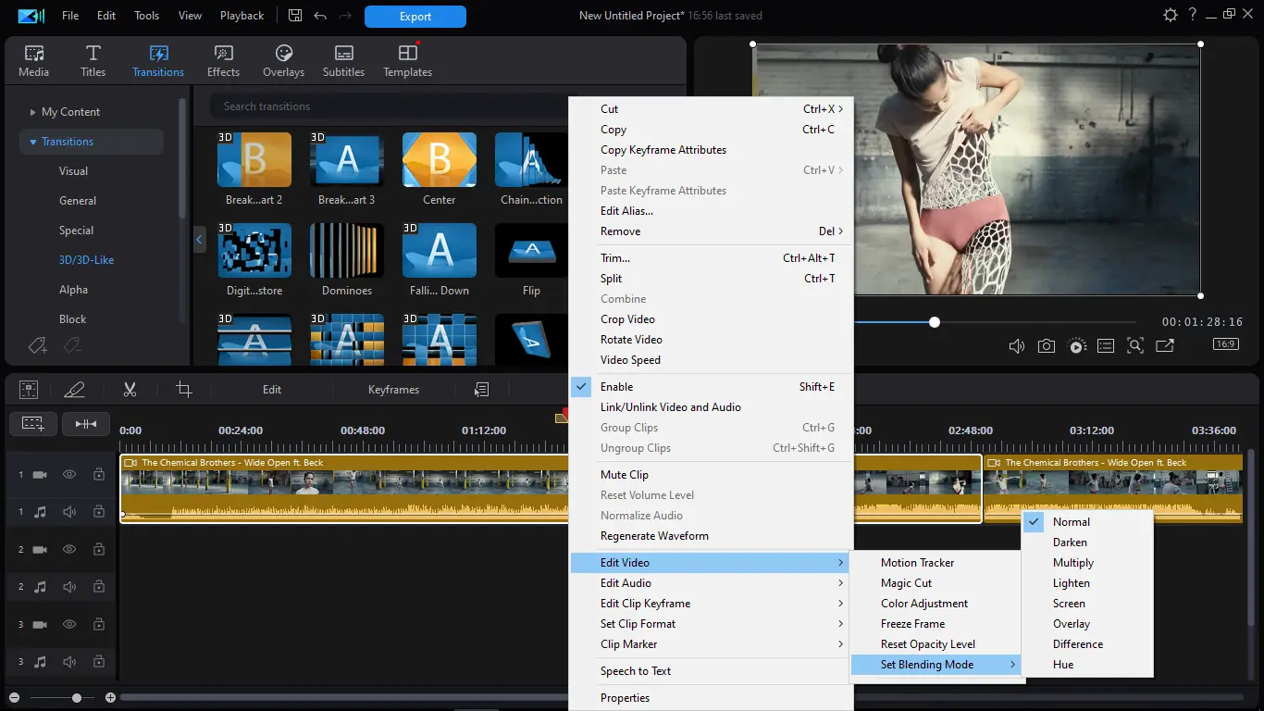Take a snapshot with the camera icon
This screenshot has height=711, width=1264.
1046,346
